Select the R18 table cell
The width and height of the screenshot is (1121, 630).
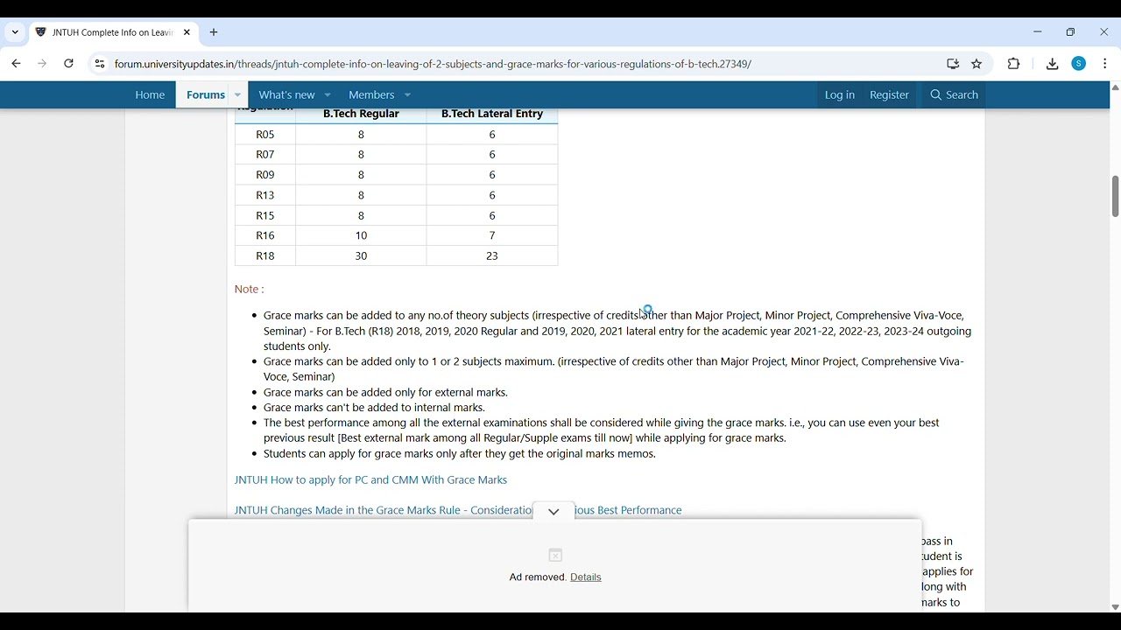click(x=265, y=256)
